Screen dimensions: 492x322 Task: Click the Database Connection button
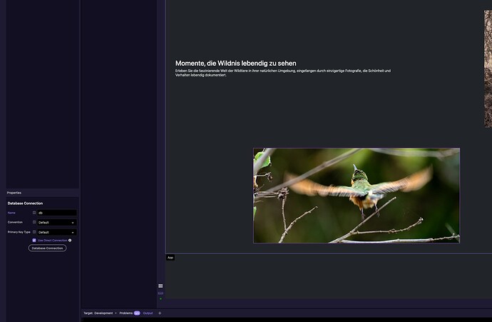point(47,248)
